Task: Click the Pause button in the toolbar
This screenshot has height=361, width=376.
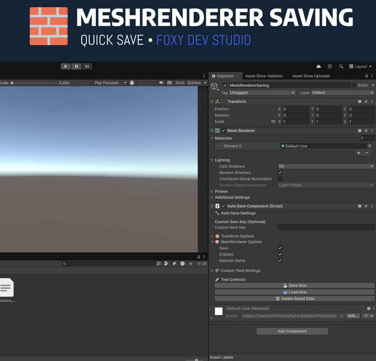Action: coord(76,66)
